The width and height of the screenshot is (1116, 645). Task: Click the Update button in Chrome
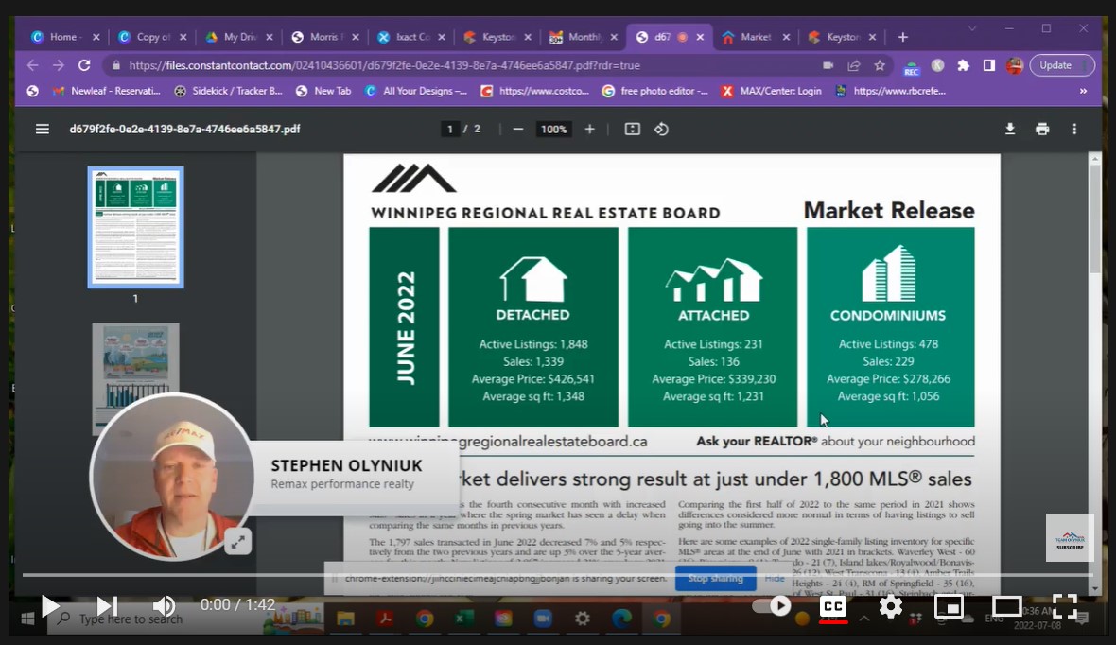coord(1061,65)
